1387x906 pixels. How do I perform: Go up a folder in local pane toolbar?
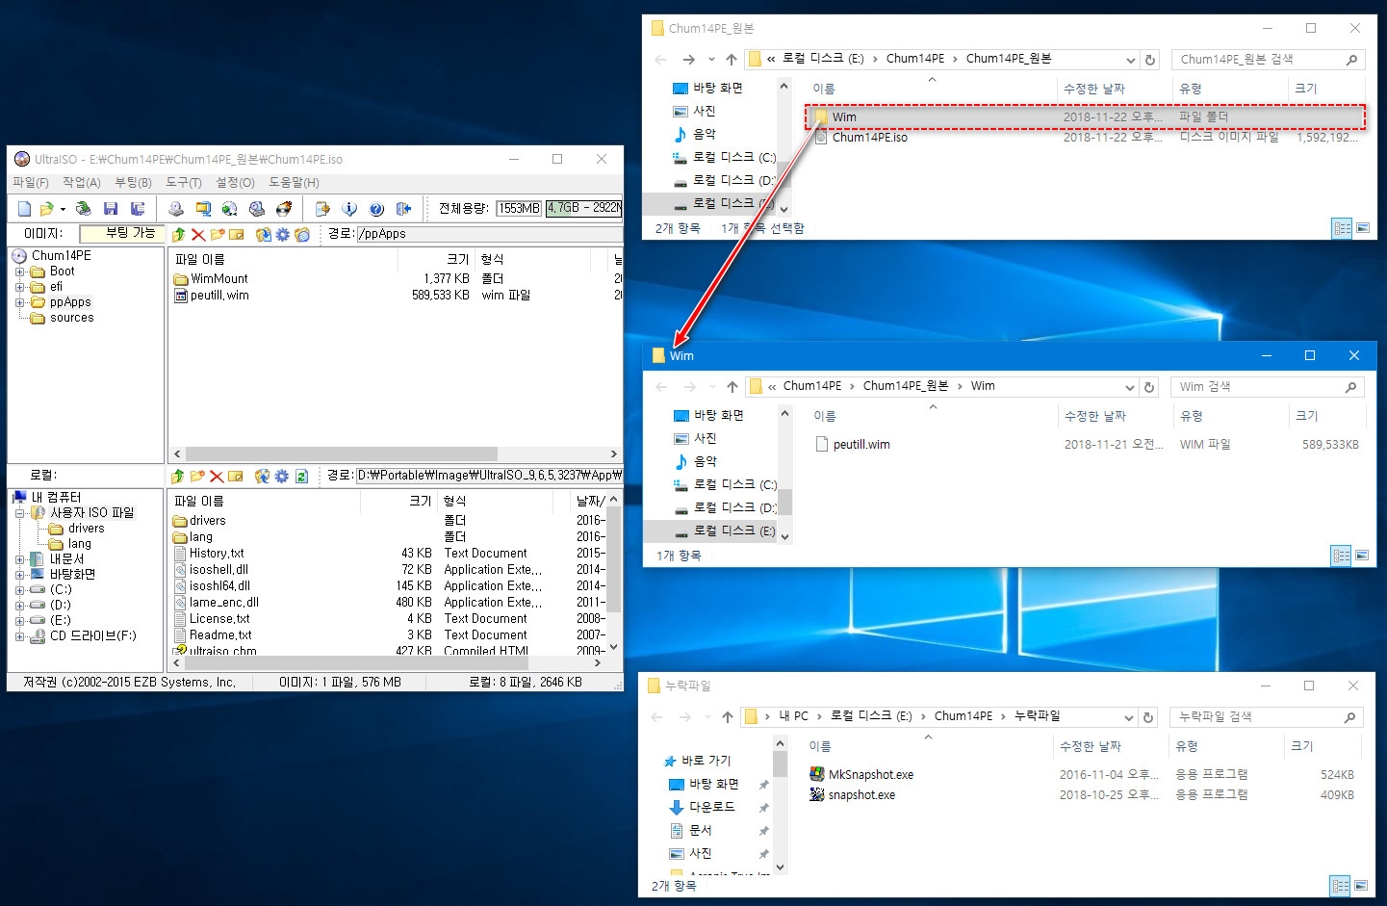(177, 476)
